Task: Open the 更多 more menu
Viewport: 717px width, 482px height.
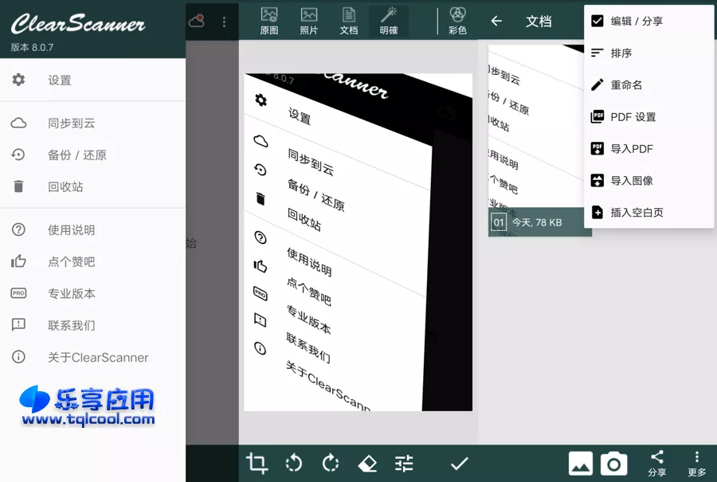Action: [696, 463]
